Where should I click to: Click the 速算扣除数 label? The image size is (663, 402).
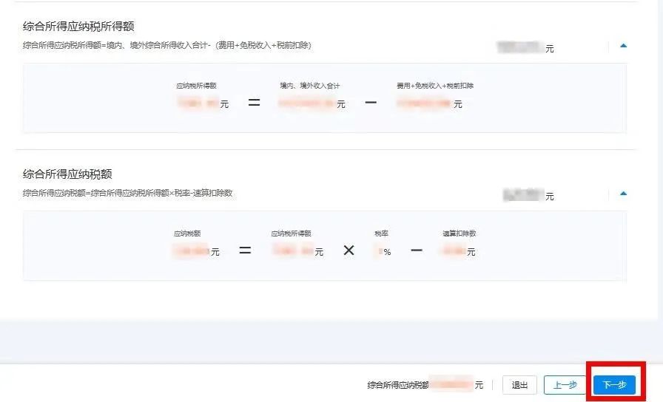coord(460,233)
